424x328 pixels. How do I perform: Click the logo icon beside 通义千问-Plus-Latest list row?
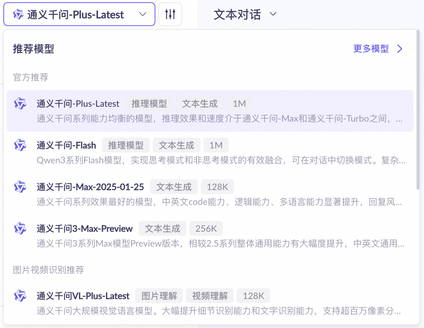[20, 104]
